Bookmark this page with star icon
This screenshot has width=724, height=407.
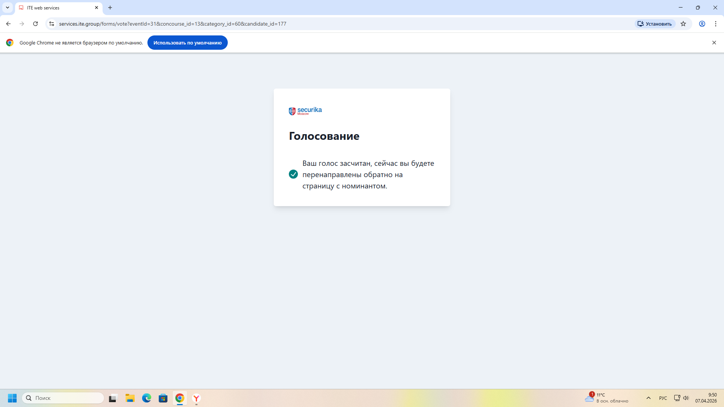click(x=683, y=24)
